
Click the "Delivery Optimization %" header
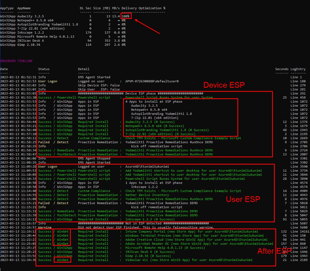pyautogui.click(x=144, y=8)
